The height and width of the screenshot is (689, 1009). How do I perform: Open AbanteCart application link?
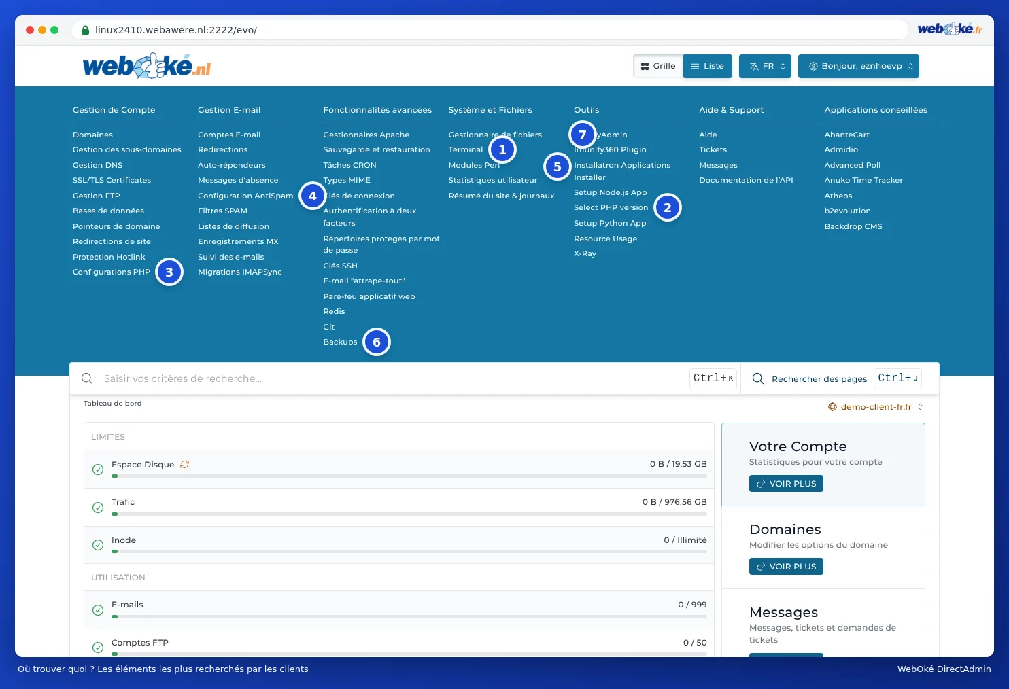coord(846,135)
